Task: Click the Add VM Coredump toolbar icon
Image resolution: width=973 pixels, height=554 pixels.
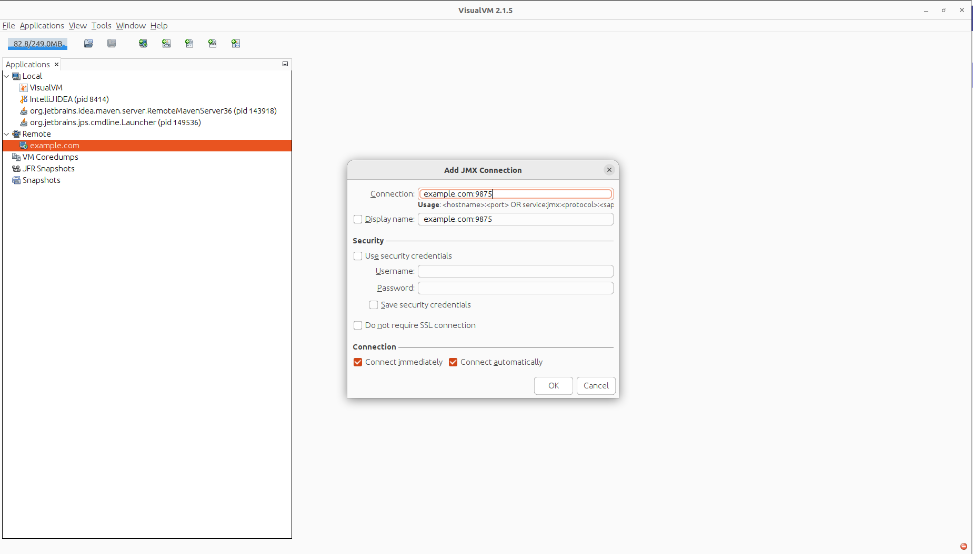Action: coord(189,44)
